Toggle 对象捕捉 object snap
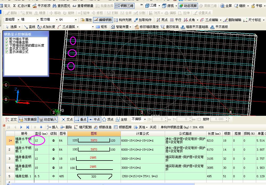This screenshot has width=266, height=185. [28, 120]
